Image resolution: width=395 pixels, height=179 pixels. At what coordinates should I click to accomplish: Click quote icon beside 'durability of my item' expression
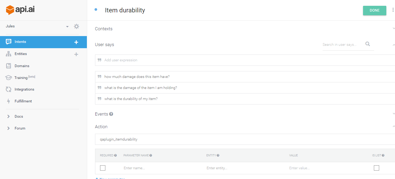click(100, 99)
